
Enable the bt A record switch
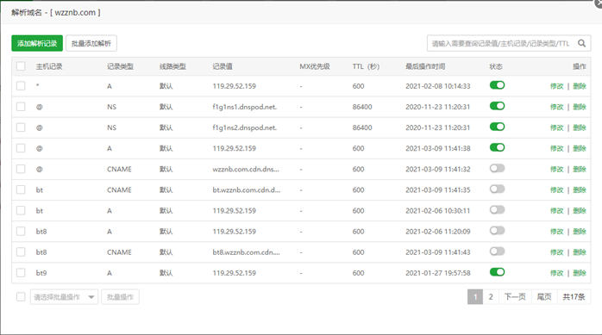tap(497, 209)
